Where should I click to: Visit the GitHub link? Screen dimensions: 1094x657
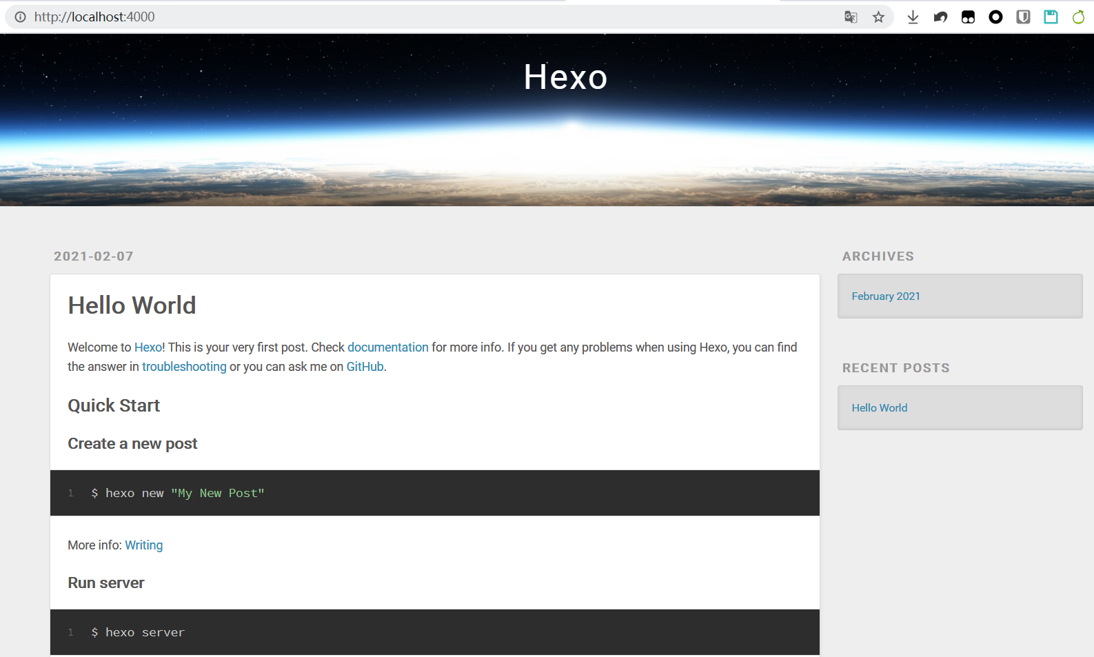coord(365,367)
